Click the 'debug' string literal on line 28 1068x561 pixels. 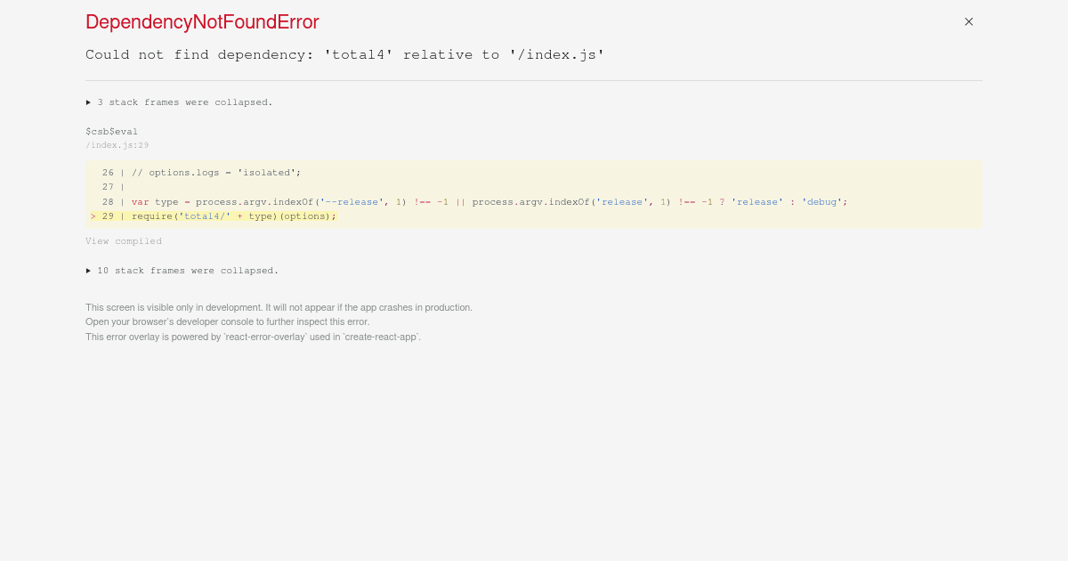tap(821, 201)
